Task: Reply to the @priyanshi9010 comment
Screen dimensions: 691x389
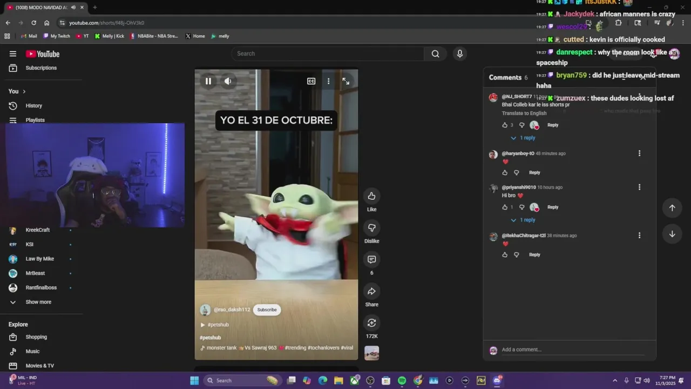Action: [x=553, y=207]
